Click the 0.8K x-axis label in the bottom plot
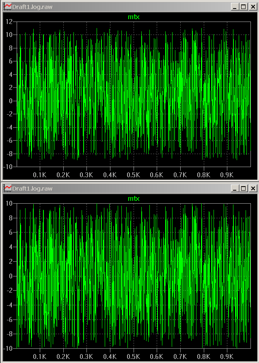Image resolution: width=259 pixels, height=363 pixels. 203,356
